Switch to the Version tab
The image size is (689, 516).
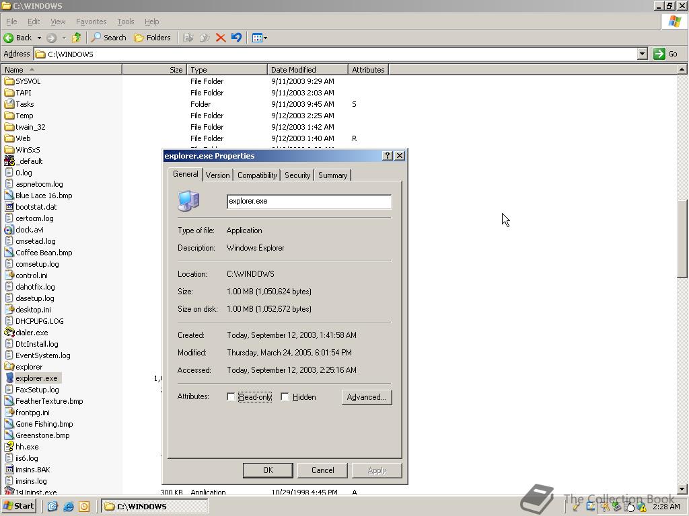pos(217,175)
